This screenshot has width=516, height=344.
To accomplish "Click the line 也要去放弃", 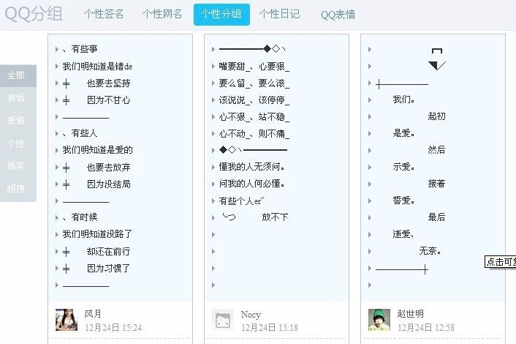I will [x=109, y=167].
